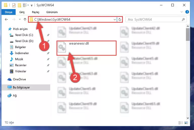This screenshot has height=130, width=194.
Task: Close the SysWOW64 window
Action: (x=184, y=5)
